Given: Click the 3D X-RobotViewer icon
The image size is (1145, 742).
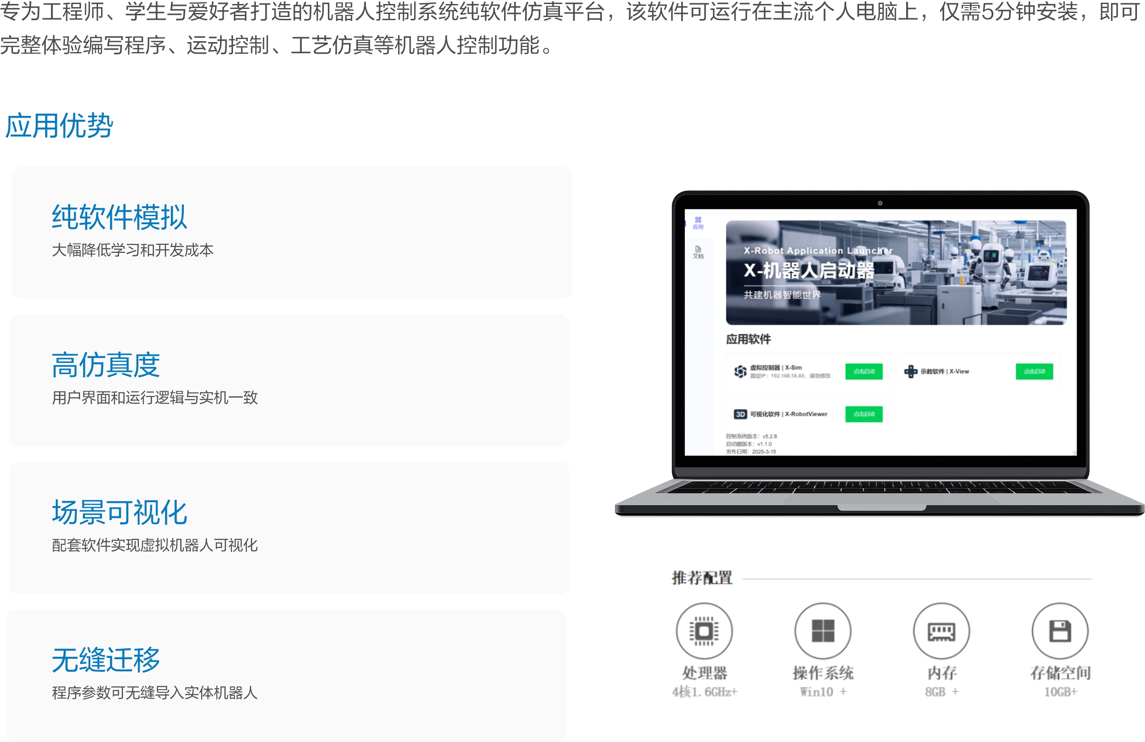Looking at the screenshot, I should point(740,414).
